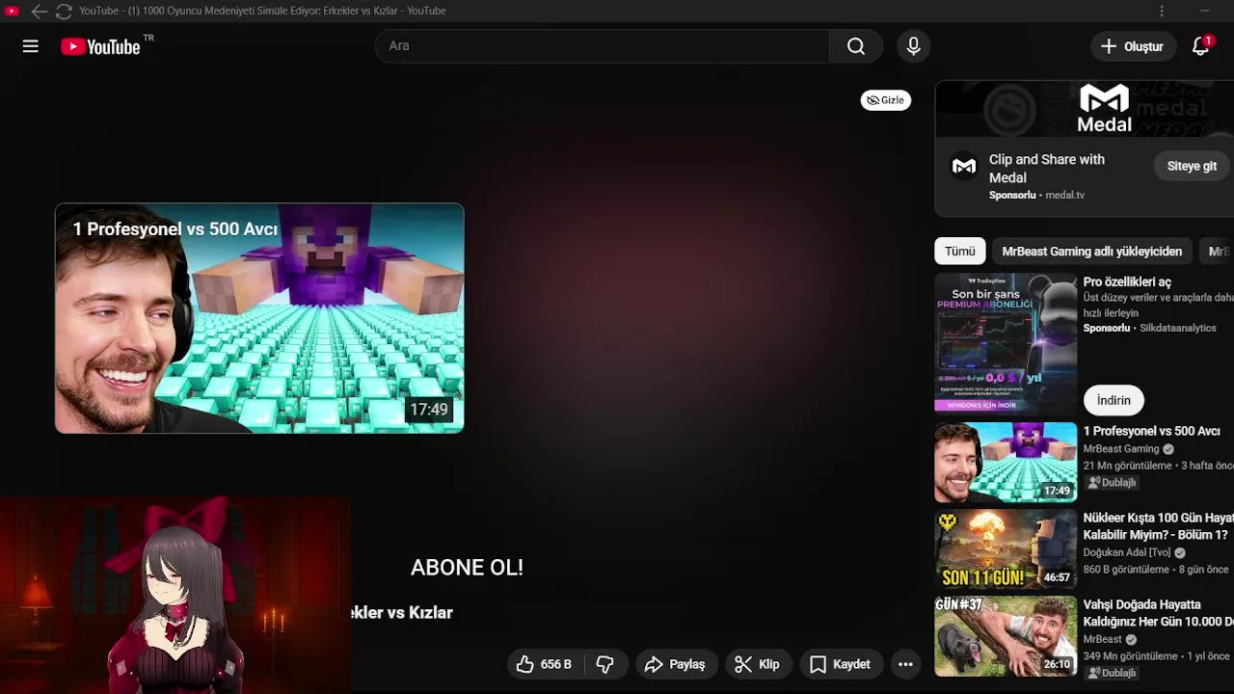Open MrBeast Gaming channel name

(1121, 449)
